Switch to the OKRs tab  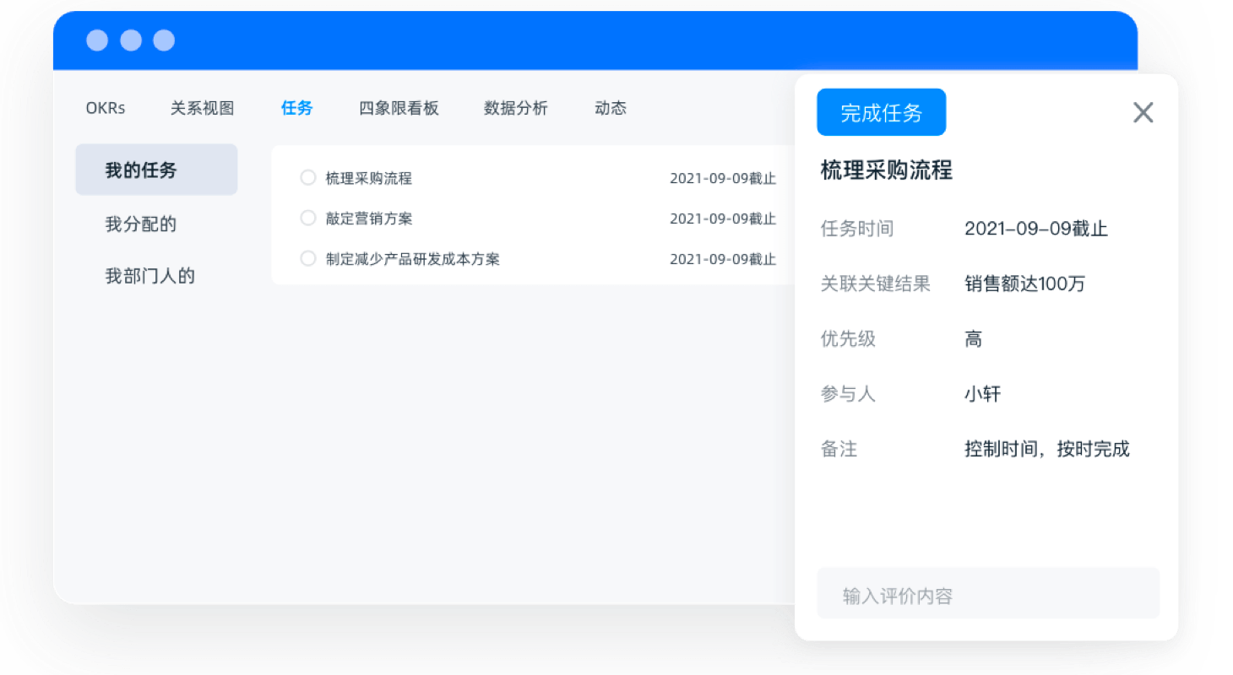tap(106, 108)
